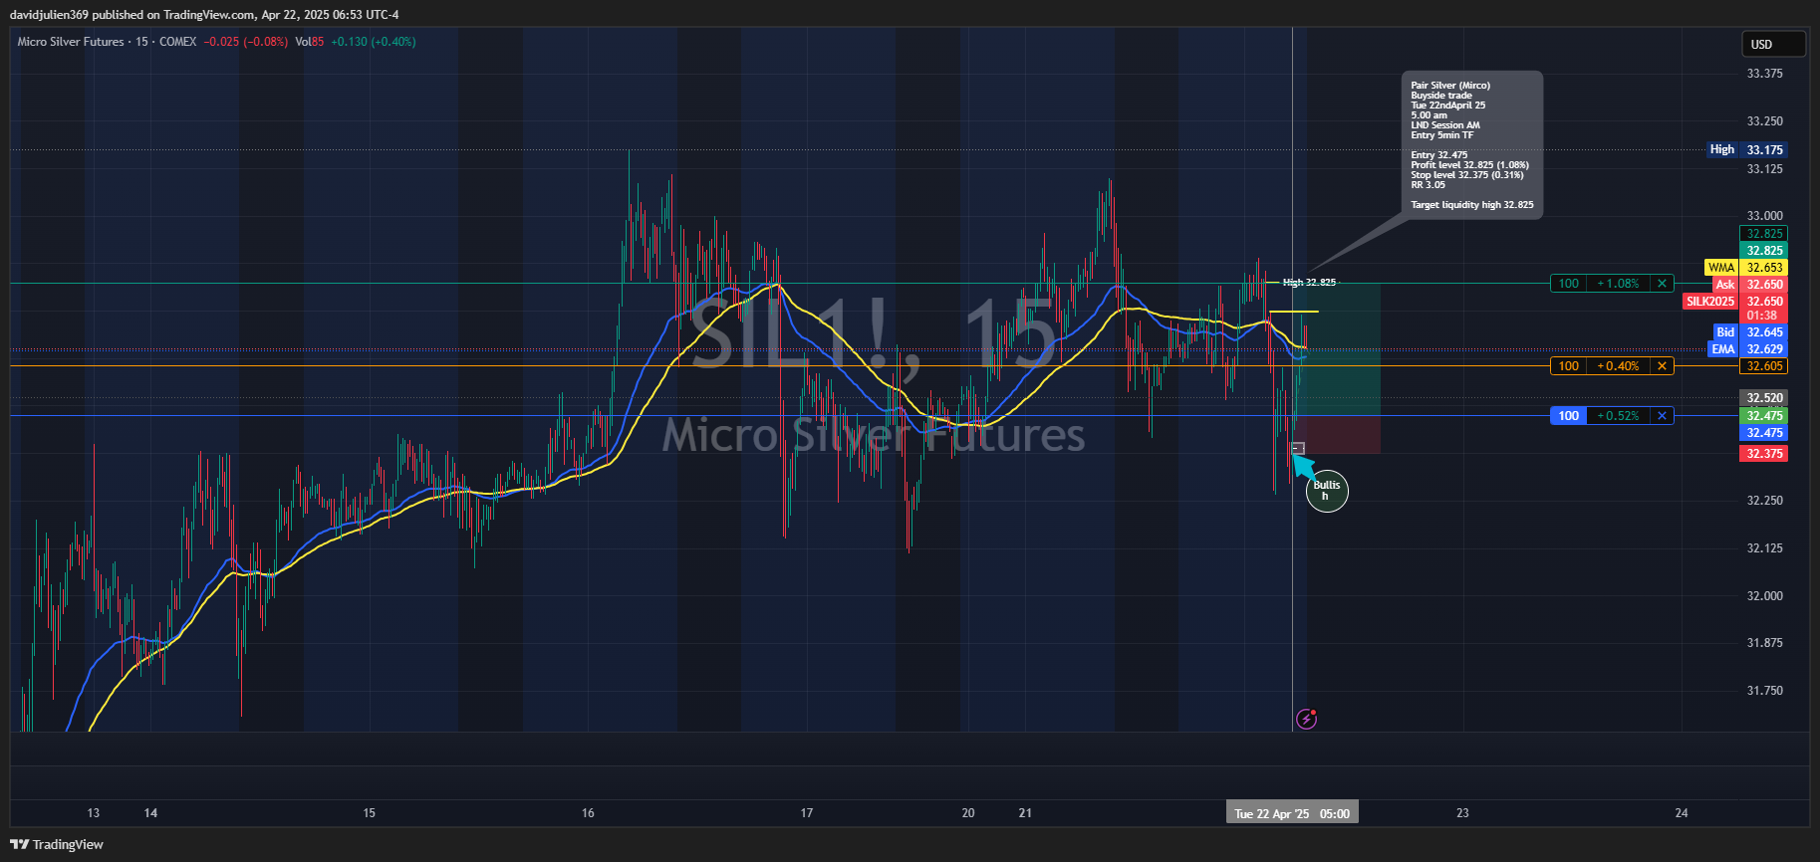Viewport: 1820px width, 862px height.
Task: Click the green 32.475 price label
Action: point(1764,416)
